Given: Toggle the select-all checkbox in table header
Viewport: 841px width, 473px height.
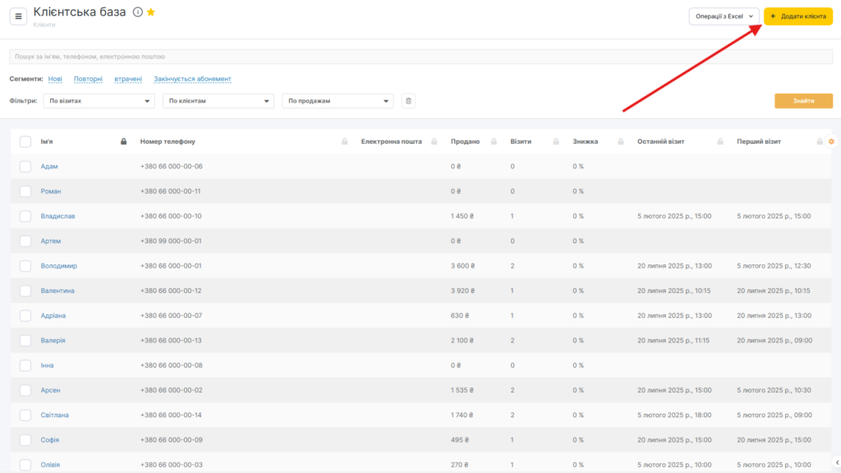Looking at the screenshot, I should click(25, 142).
